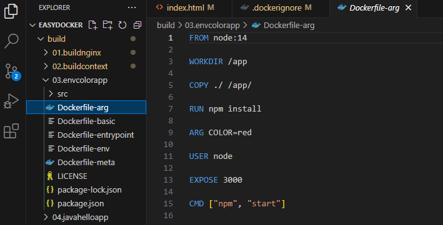Click the braces icon beside package-lock.json
The image size is (443, 225).
point(50,189)
